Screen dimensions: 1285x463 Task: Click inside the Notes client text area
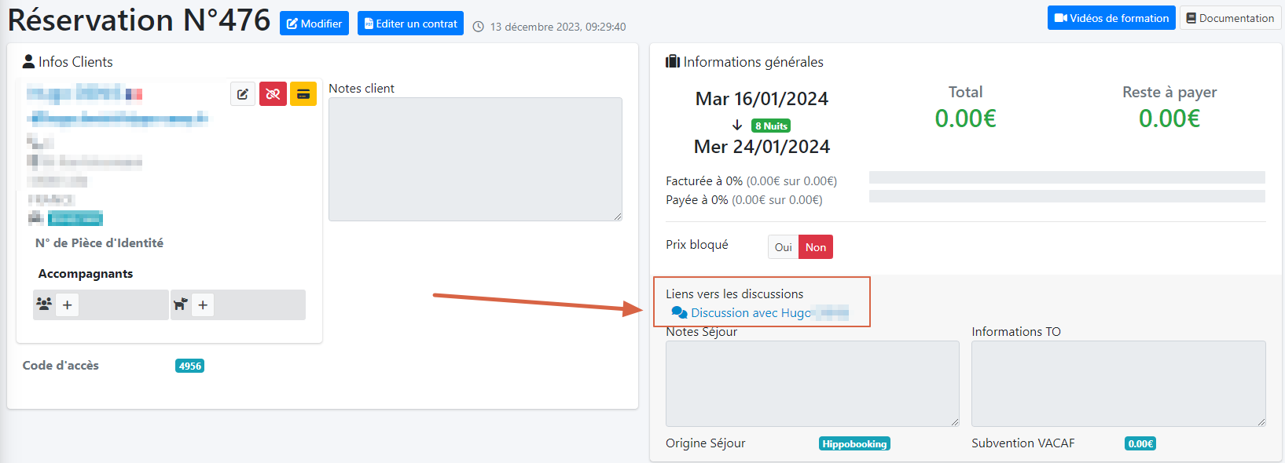click(475, 159)
